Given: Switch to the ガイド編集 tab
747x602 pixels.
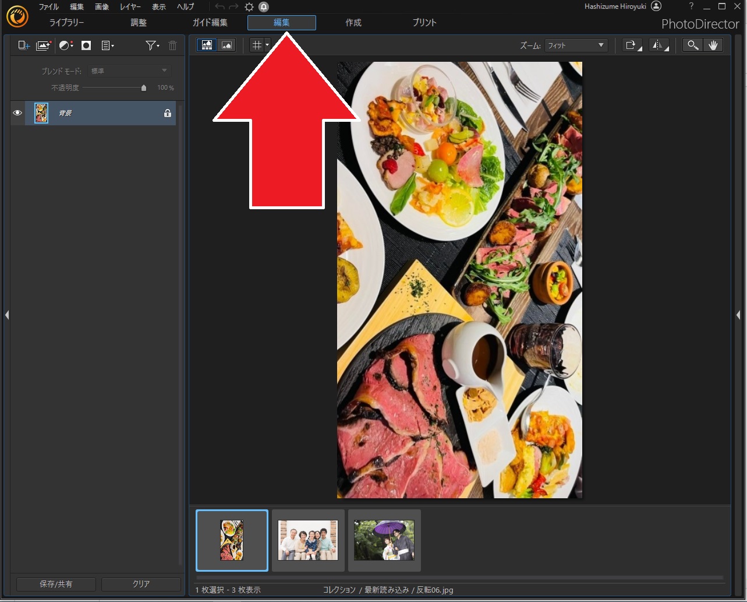Looking at the screenshot, I should coord(210,23).
